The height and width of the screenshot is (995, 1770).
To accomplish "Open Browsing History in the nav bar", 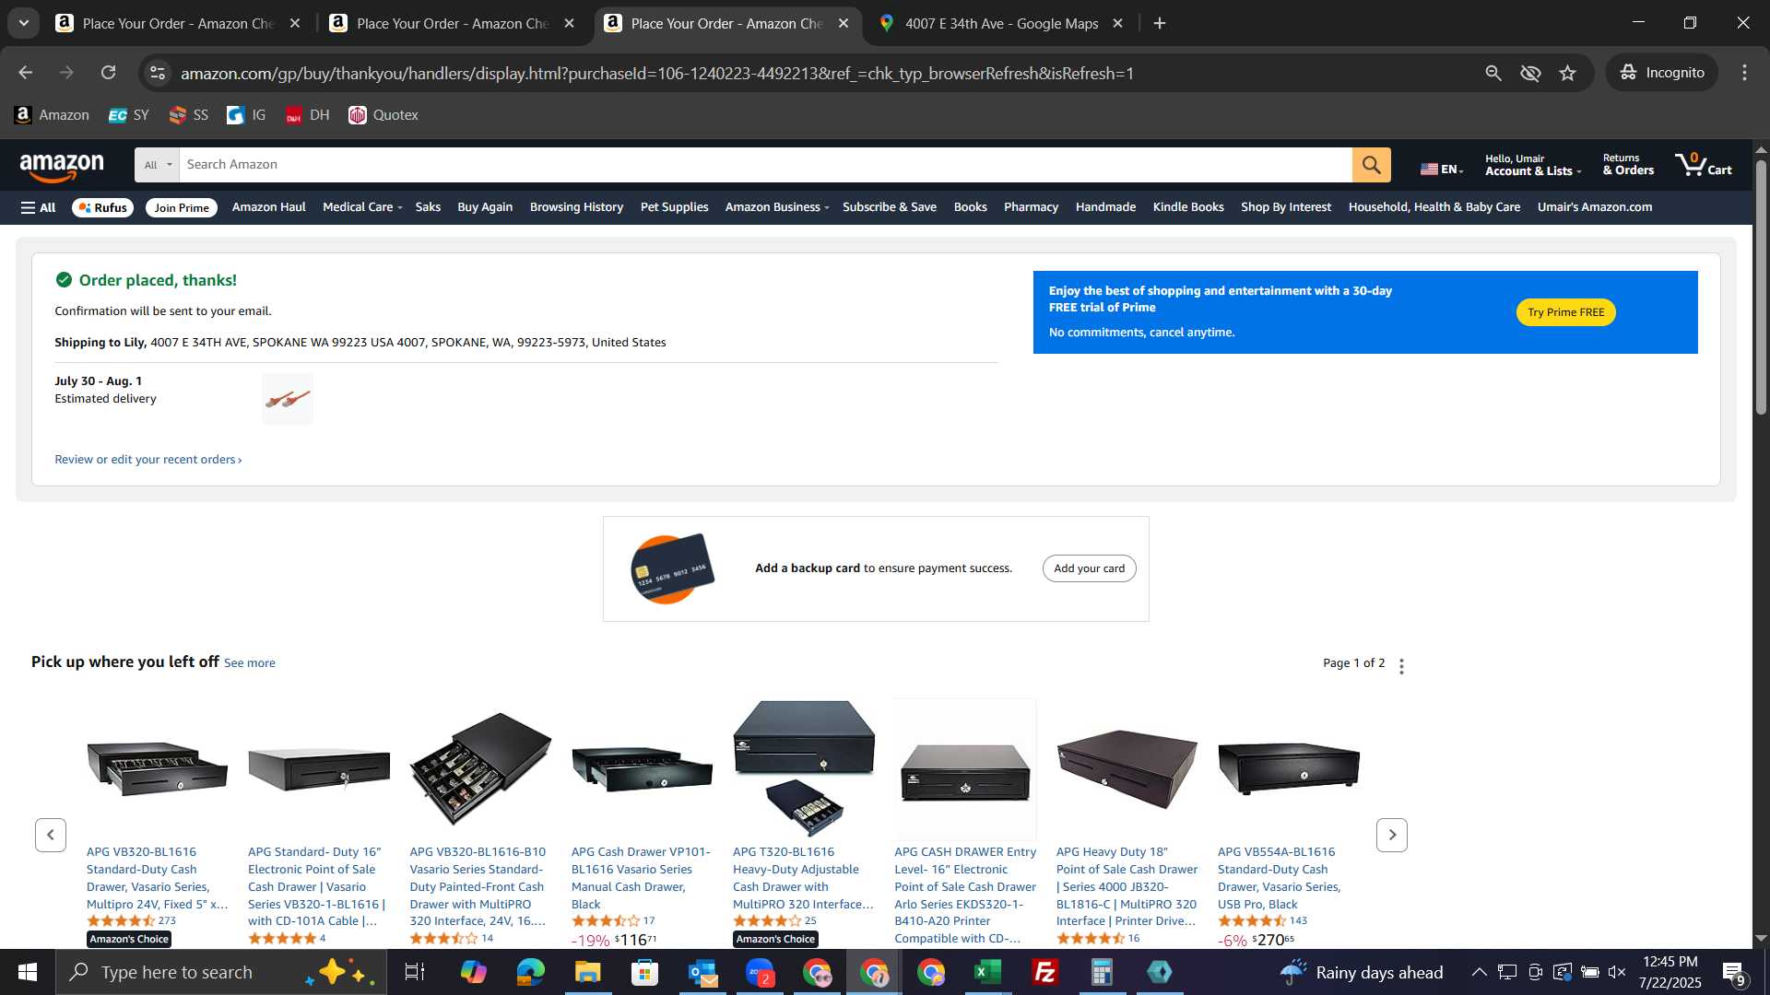I will 576,207.
